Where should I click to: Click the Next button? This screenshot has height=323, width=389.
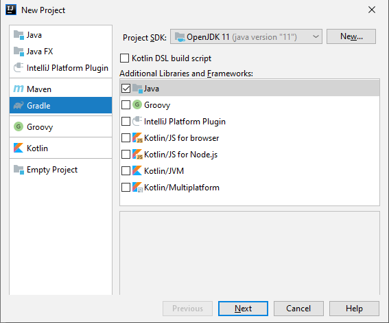click(x=243, y=309)
